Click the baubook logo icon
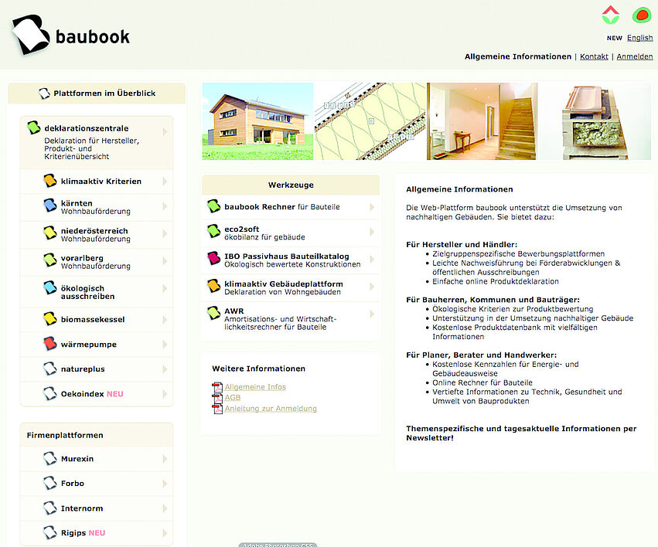The image size is (658, 547). (x=31, y=36)
